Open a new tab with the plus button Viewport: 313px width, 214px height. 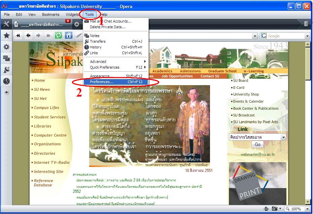pyautogui.click(x=77, y=24)
